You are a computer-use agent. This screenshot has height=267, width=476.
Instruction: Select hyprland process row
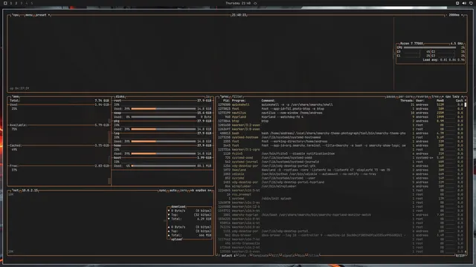click(341, 117)
